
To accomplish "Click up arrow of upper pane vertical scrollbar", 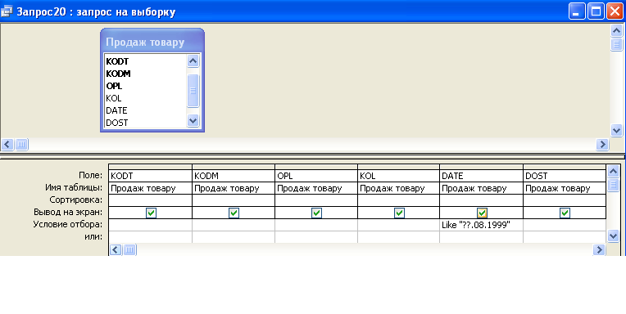I will [x=616, y=31].
